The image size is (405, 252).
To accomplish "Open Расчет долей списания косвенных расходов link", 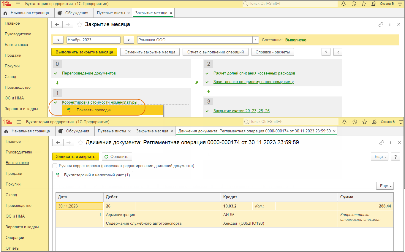I will point(254,73).
